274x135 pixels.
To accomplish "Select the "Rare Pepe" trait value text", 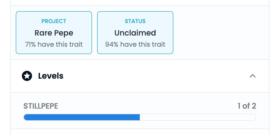I will click(x=54, y=33).
